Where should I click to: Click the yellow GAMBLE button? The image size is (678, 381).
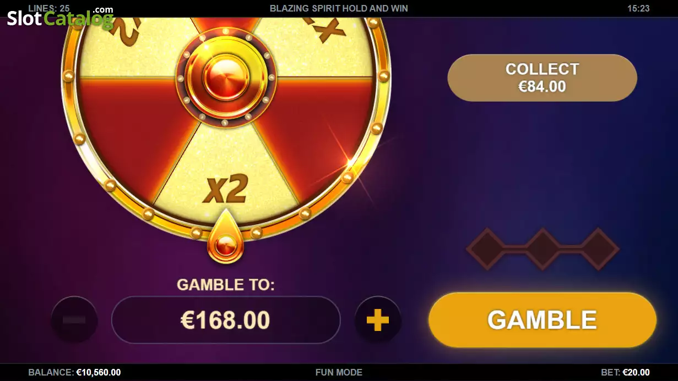[x=543, y=319]
